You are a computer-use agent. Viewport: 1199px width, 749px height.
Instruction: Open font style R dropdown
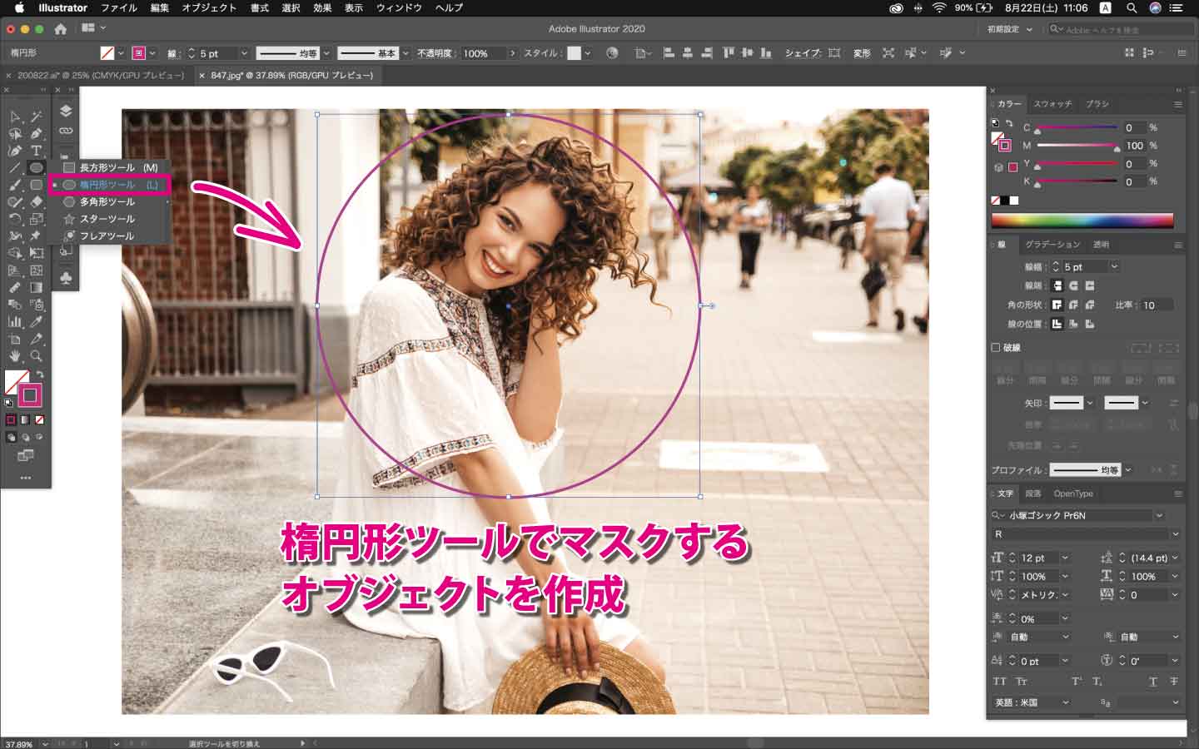1175,534
